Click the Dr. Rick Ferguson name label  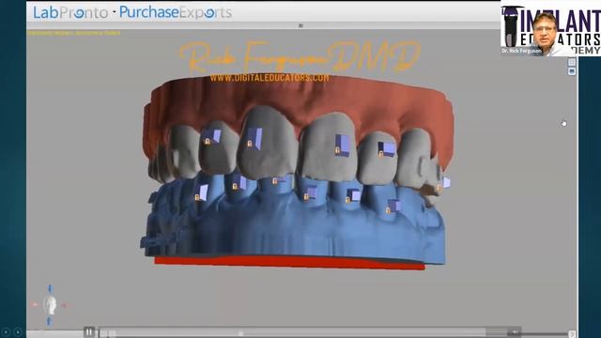(x=521, y=51)
